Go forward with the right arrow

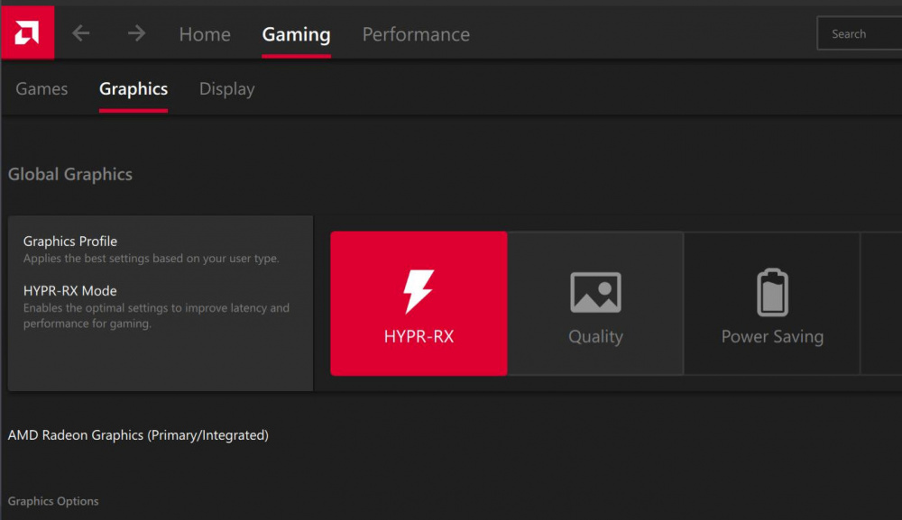(x=136, y=33)
